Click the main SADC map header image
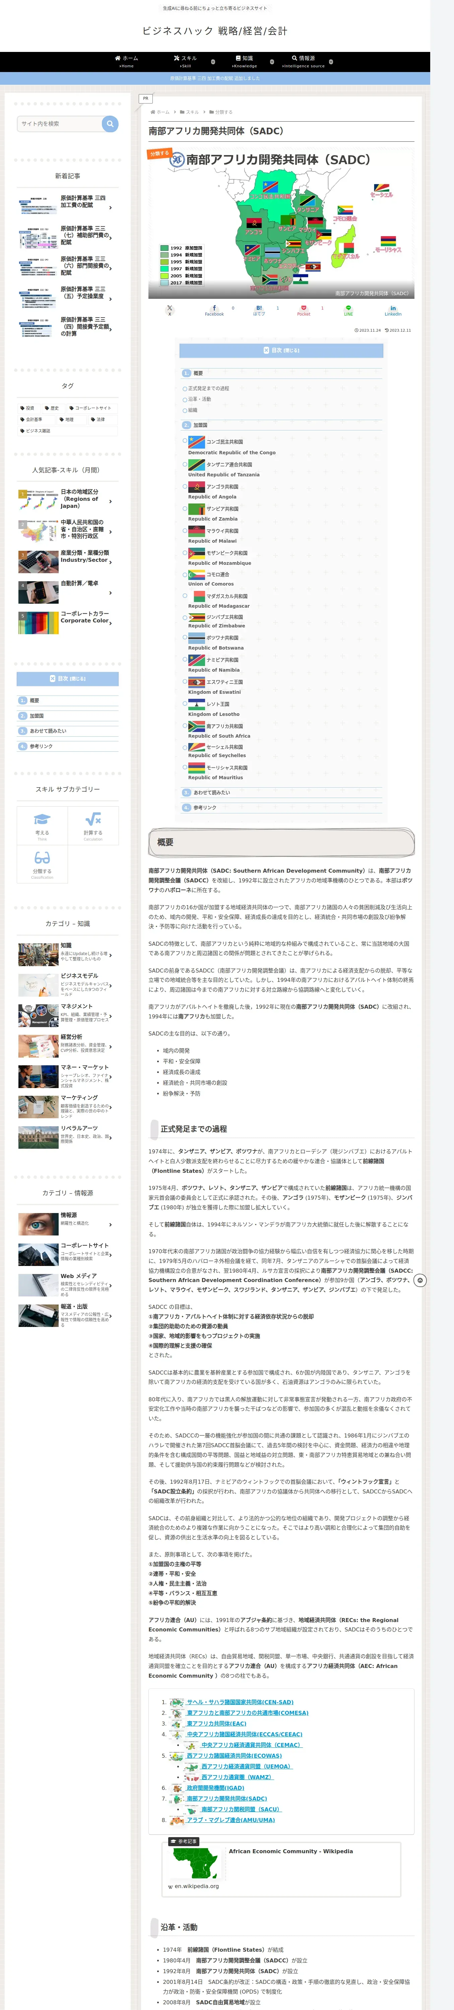This screenshot has height=2010, width=454. (281, 224)
